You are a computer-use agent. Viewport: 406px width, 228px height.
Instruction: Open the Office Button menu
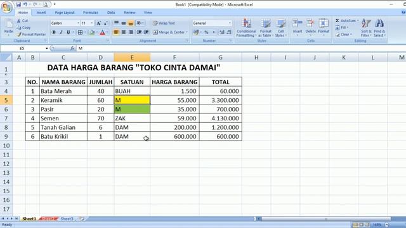click(x=7, y=7)
